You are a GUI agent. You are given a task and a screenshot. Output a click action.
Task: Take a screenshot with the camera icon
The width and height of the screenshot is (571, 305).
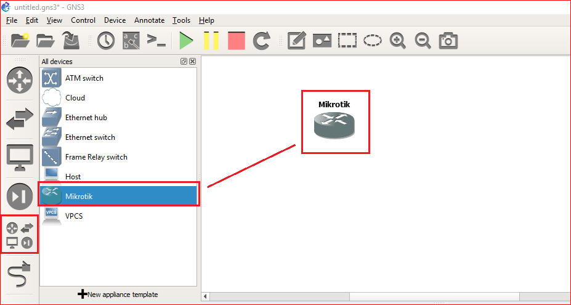pyautogui.click(x=448, y=41)
